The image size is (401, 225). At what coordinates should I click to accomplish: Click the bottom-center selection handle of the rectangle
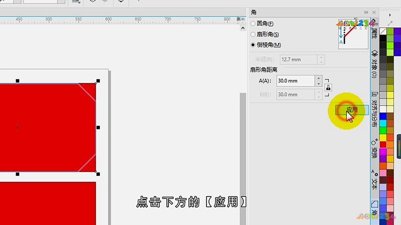pos(18,174)
